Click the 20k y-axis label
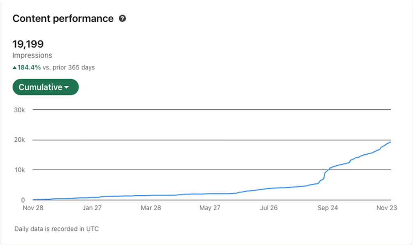The image size is (413, 245). point(19,140)
